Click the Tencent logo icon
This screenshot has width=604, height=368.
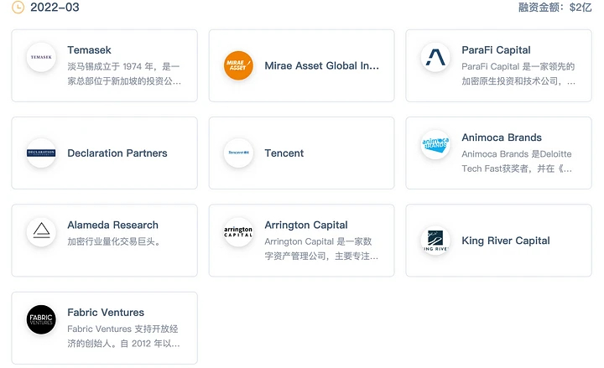click(238, 153)
